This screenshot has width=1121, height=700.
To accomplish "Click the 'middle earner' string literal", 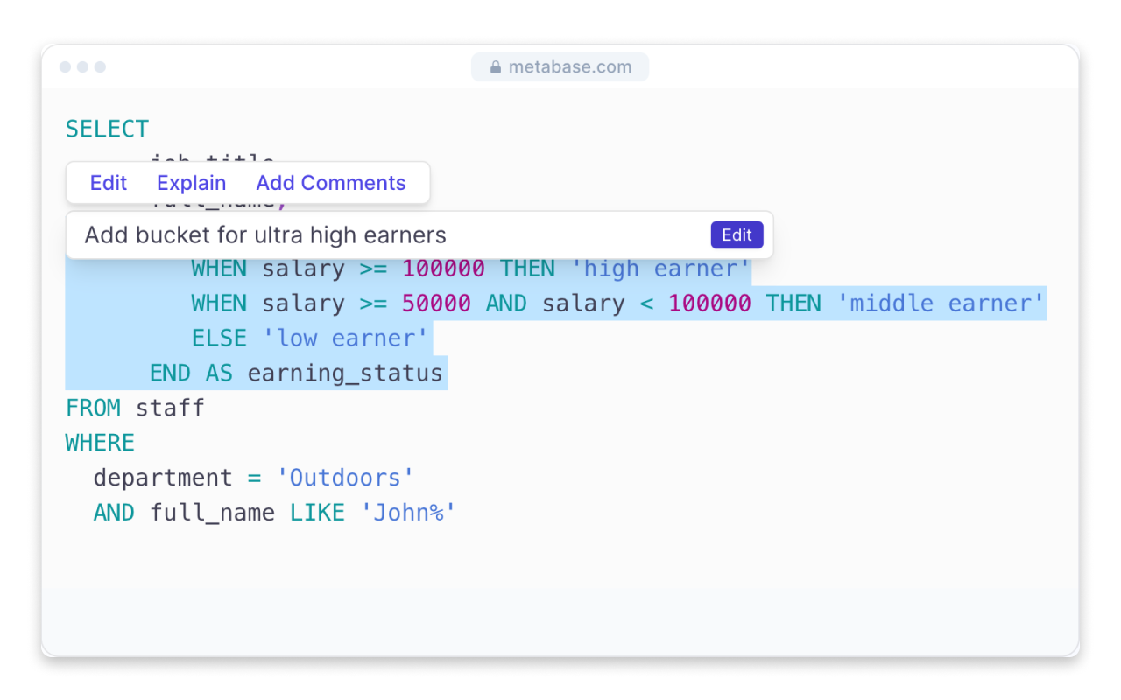I will pyautogui.click(x=941, y=304).
